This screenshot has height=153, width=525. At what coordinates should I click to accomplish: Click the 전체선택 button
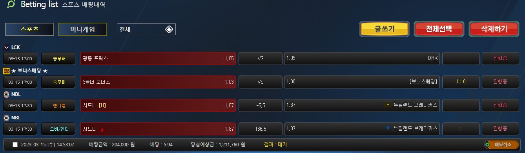pyautogui.click(x=439, y=29)
